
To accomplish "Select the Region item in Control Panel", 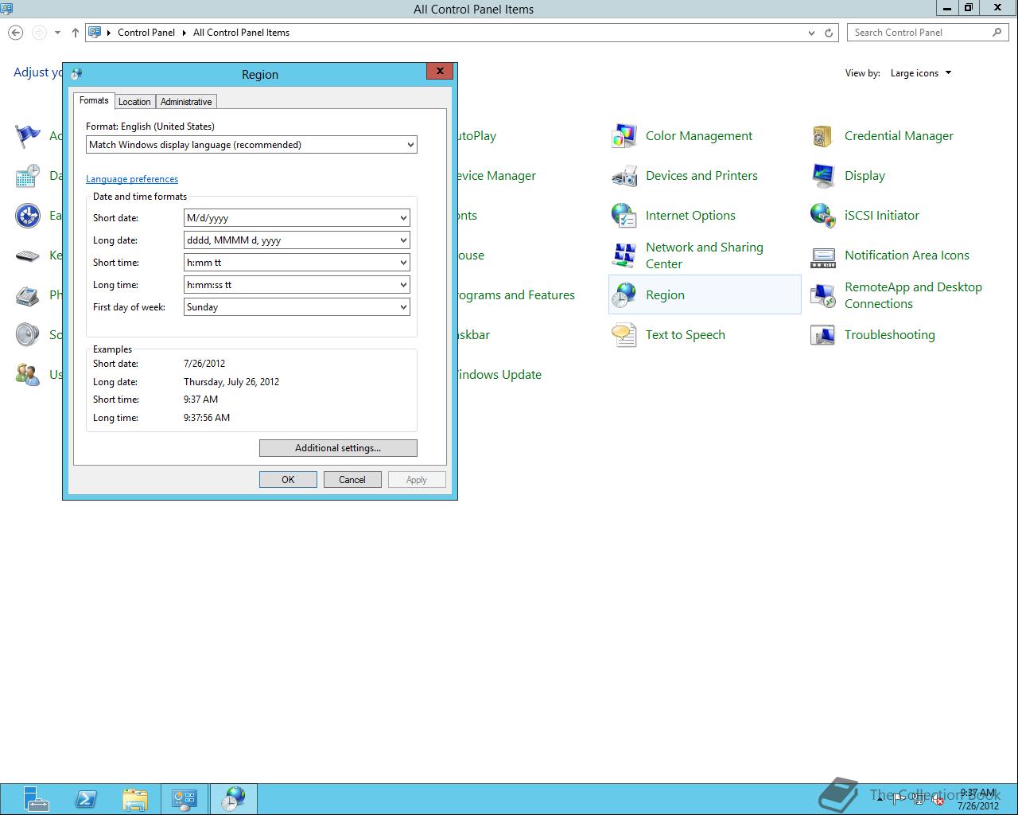I will click(x=705, y=295).
